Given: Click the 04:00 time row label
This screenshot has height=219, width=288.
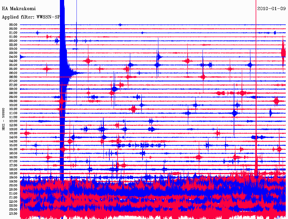Looking at the screenshot, I should pos(13,57).
